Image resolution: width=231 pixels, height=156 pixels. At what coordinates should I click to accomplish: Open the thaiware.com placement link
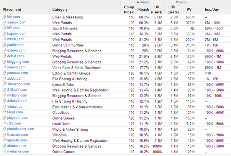point(17,135)
